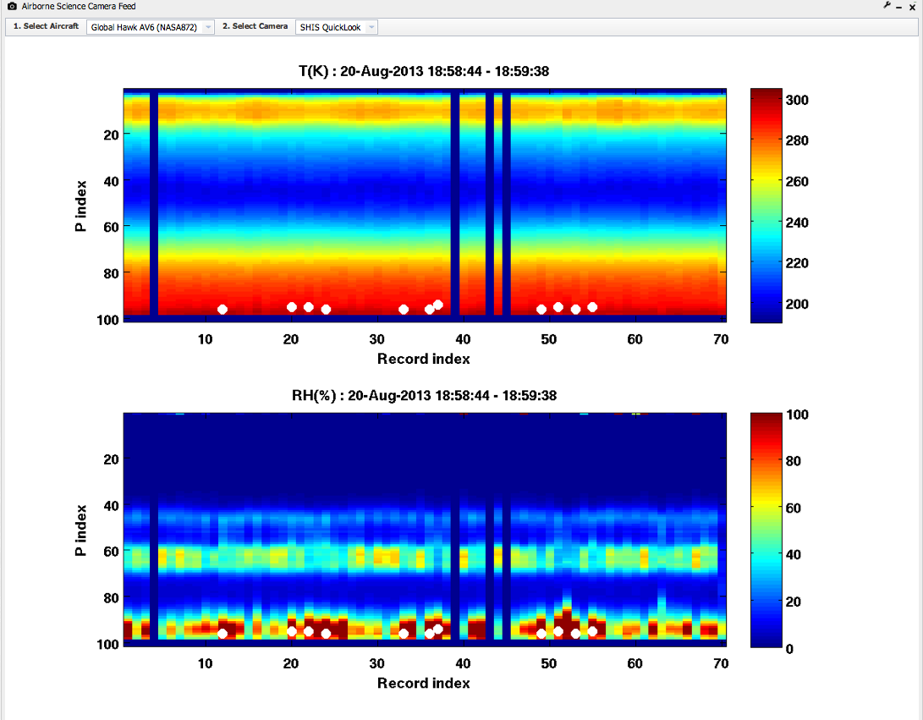This screenshot has width=923, height=720.
Task: Click the '1. Select Aircraft' label
Action: click(x=47, y=26)
